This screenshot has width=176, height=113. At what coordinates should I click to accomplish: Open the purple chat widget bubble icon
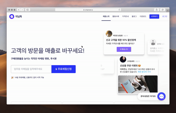pyautogui.click(x=161, y=96)
